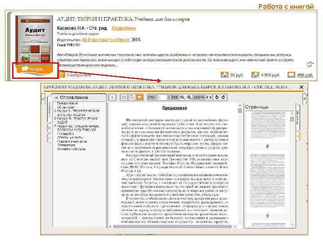Viewport: 323px width, 242px height.
Task: Switch to the pink bookmarks side tab
Action: [x=49, y=128]
